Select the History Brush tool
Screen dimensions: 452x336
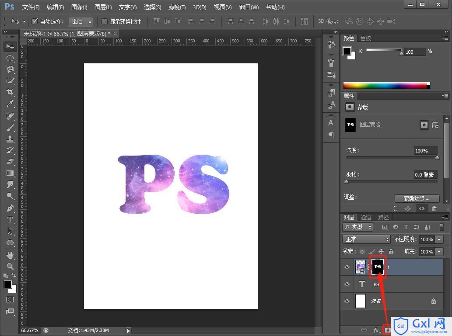pyautogui.click(x=10, y=150)
